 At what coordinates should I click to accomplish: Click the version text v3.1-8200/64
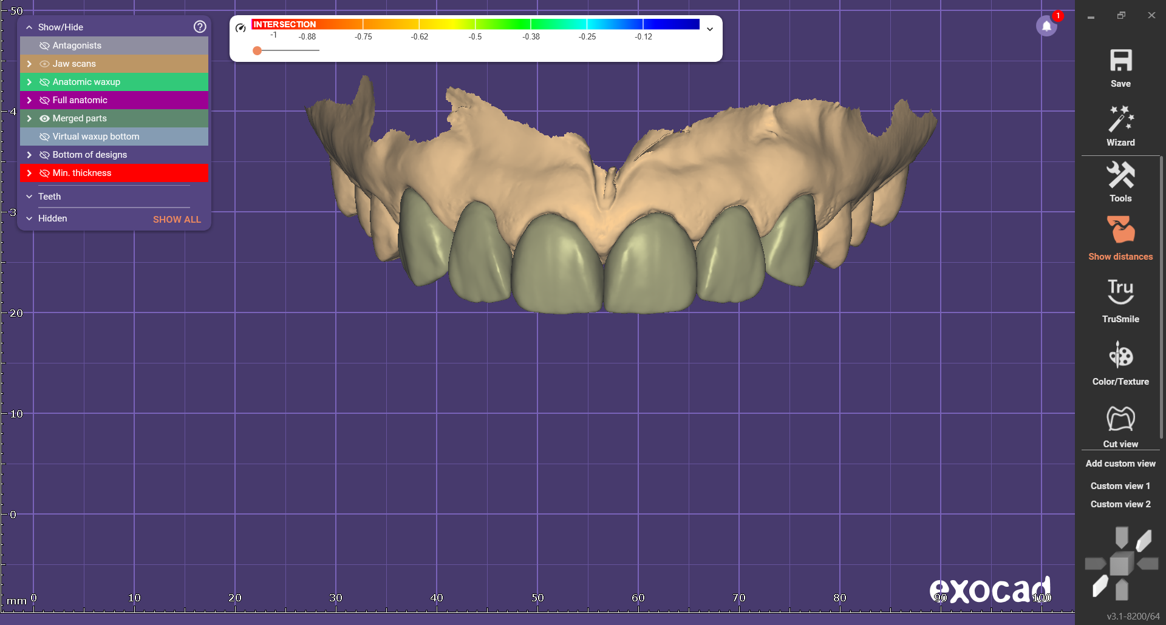tap(1133, 617)
